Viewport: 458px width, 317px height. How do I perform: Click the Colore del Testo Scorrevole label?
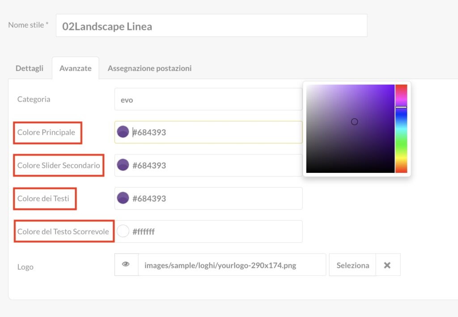63,232
